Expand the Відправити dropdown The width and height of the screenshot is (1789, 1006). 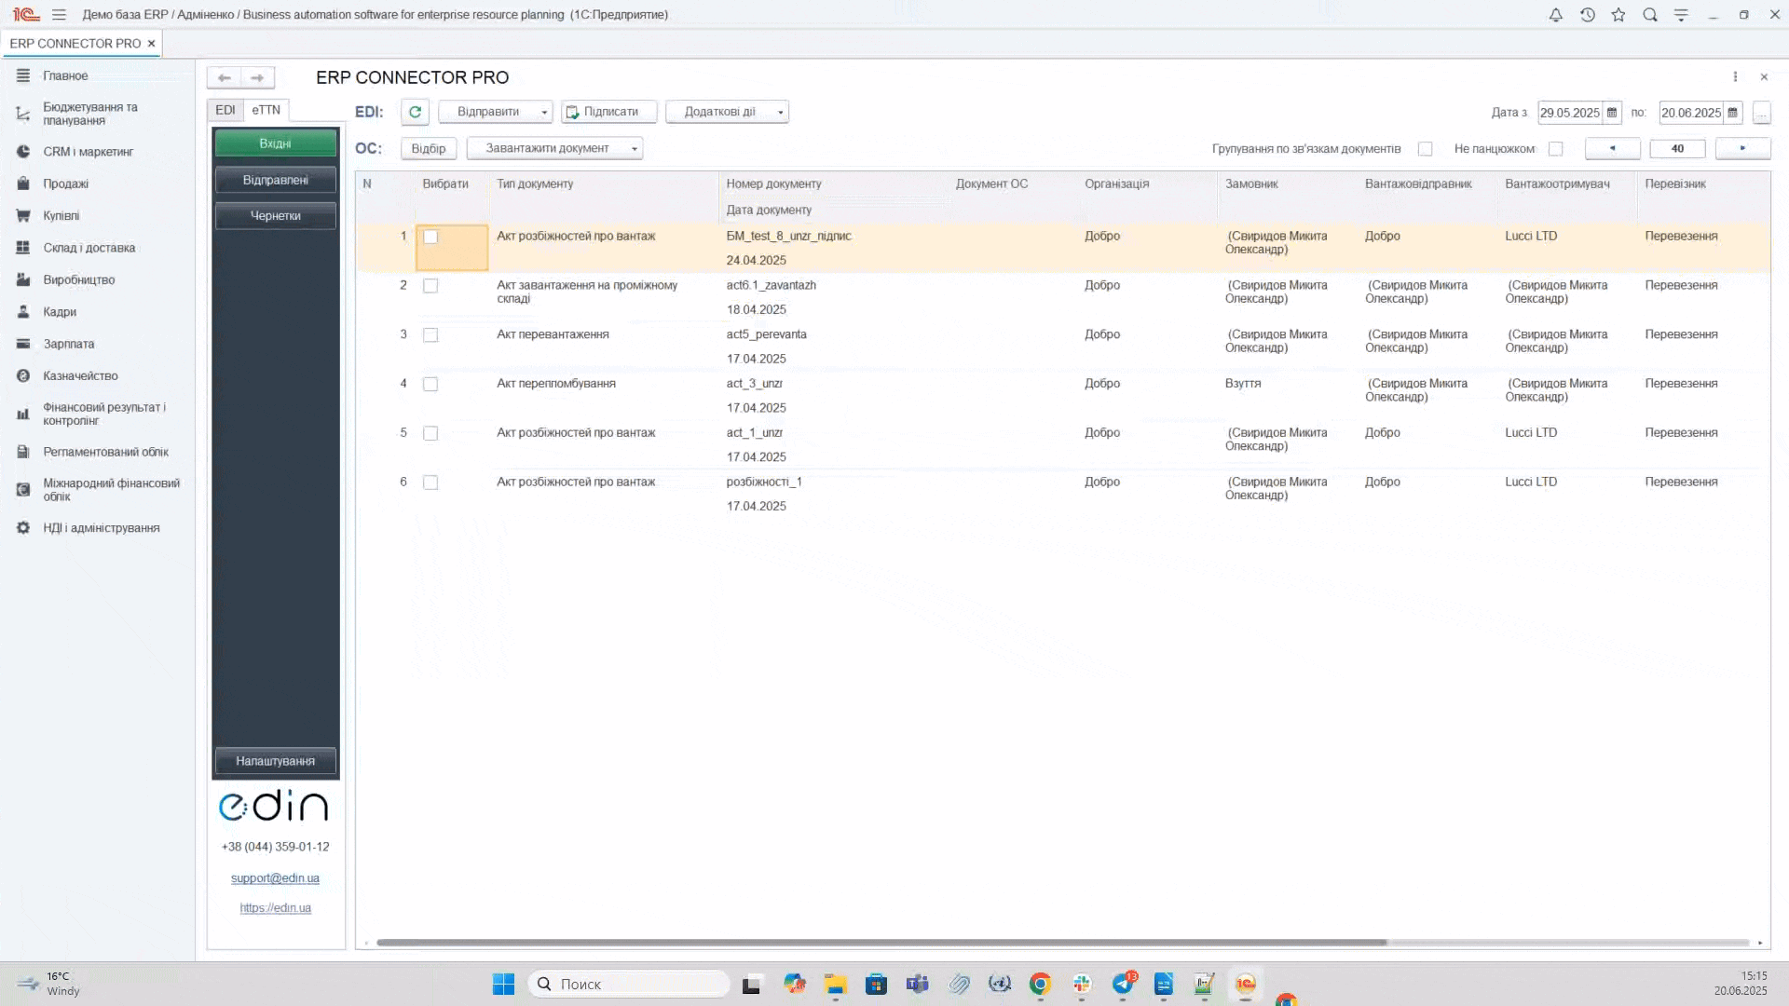pos(544,112)
